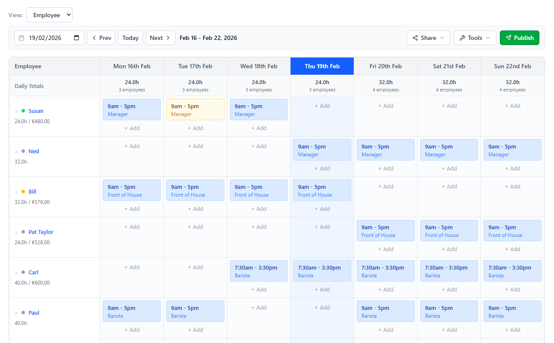554x343 pixels.
Task: Click + Add in Ned's Monday cell
Action: [132, 146]
